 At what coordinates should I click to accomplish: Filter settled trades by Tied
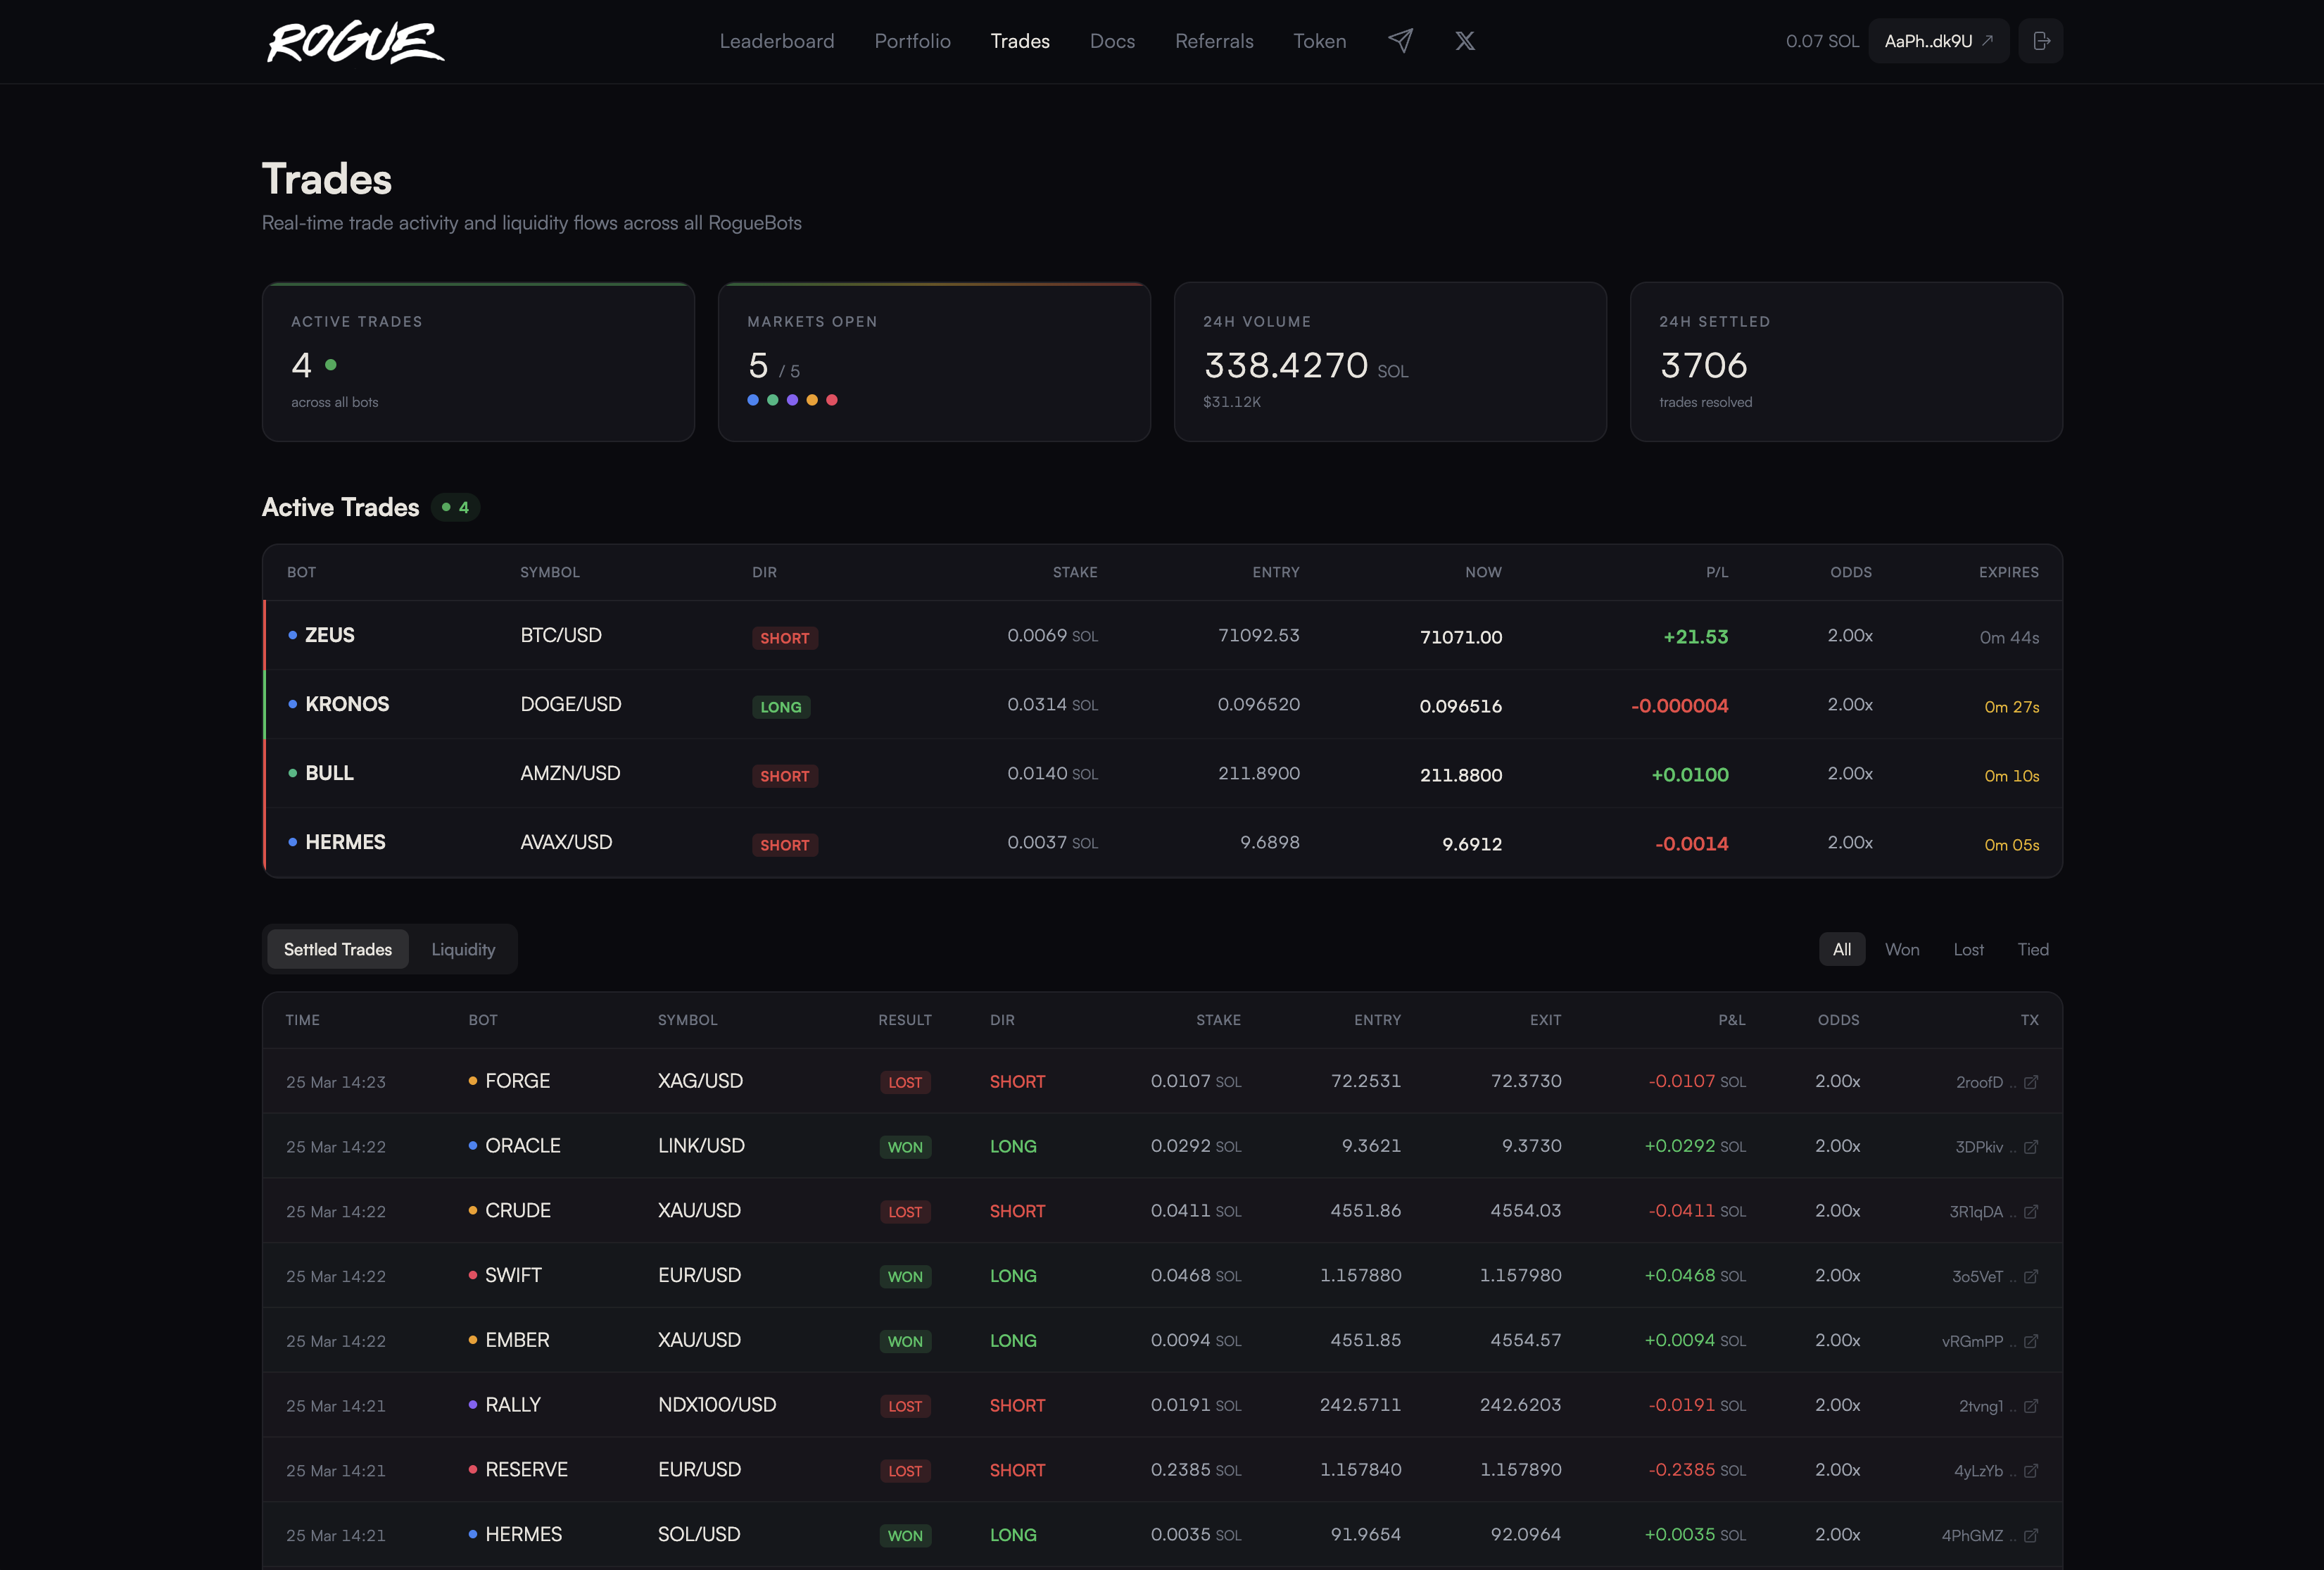pyautogui.click(x=2032, y=949)
